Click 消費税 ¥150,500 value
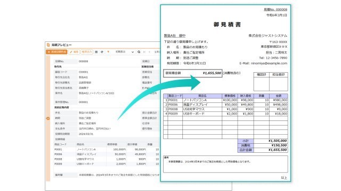The height and width of the screenshot is (191, 341). pos(279,145)
